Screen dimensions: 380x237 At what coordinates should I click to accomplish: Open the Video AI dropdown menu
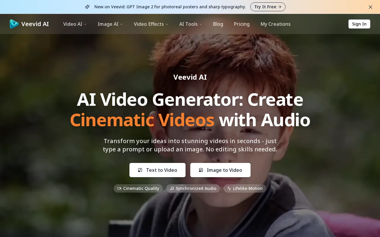click(75, 24)
